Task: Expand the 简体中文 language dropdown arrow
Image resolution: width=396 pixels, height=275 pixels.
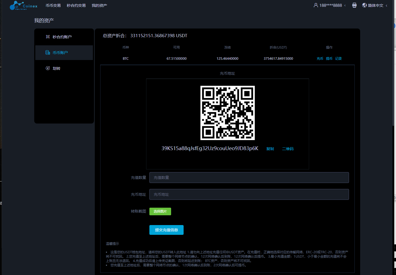Action: [386, 5]
